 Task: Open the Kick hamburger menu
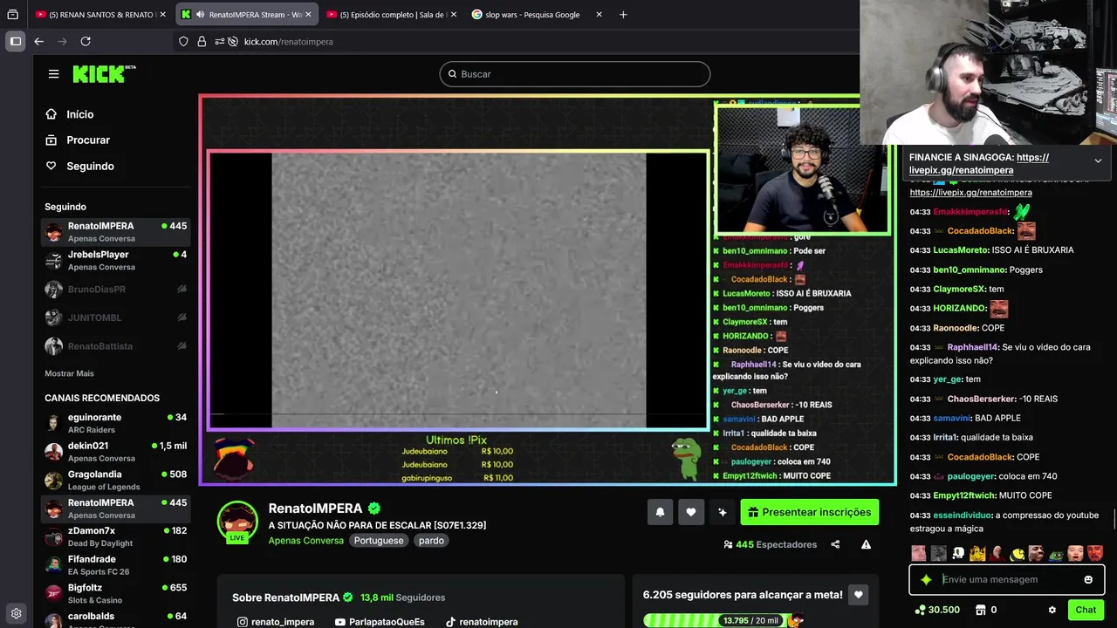[x=53, y=74]
